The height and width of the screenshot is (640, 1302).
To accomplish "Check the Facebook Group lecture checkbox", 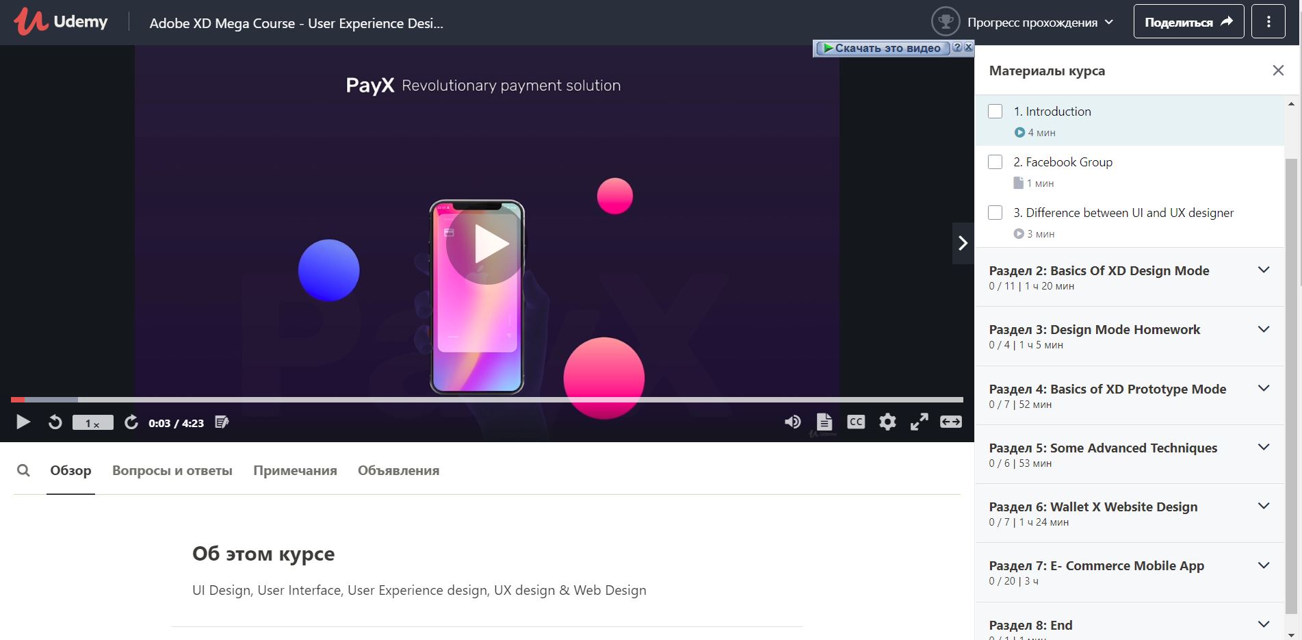I will coord(995,162).
